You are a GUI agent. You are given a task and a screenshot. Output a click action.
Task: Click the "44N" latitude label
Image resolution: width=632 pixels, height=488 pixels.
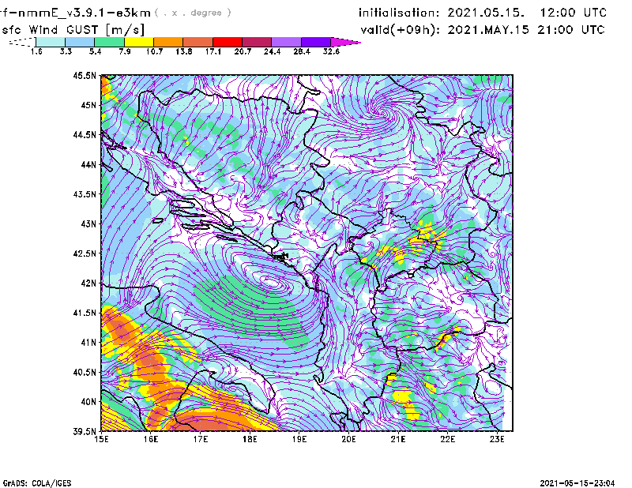click(88, 164)
